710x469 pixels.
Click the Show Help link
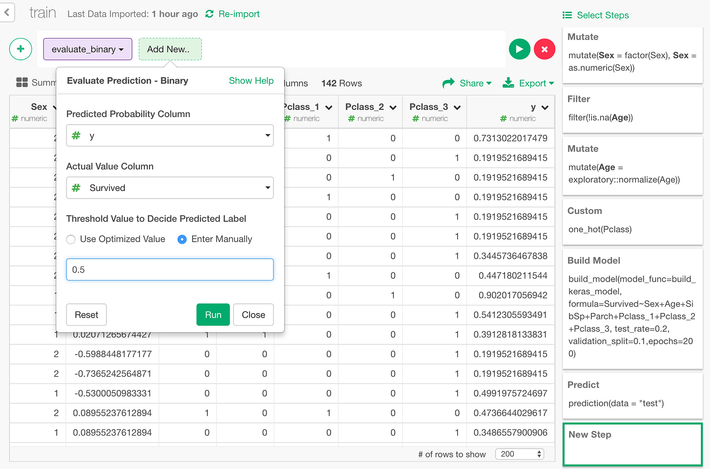tap(251, 81)
